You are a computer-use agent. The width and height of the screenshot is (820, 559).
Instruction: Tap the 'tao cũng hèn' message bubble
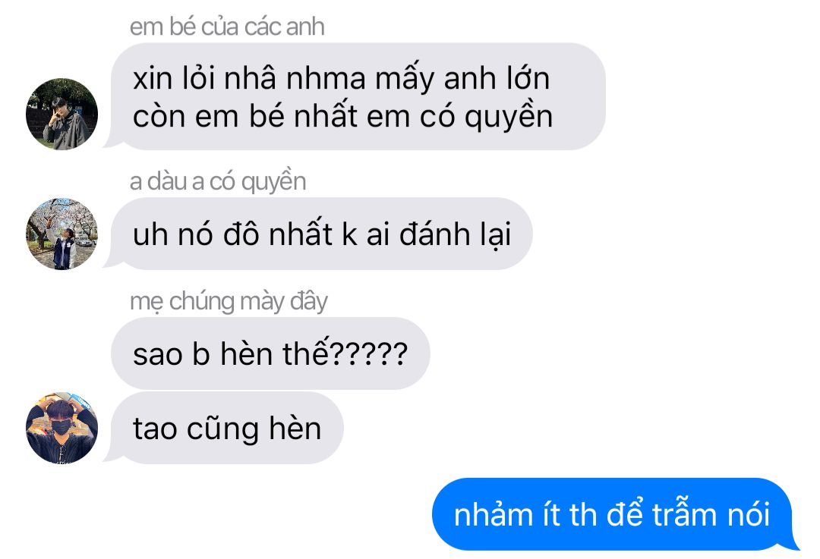[x=226, y=428]
